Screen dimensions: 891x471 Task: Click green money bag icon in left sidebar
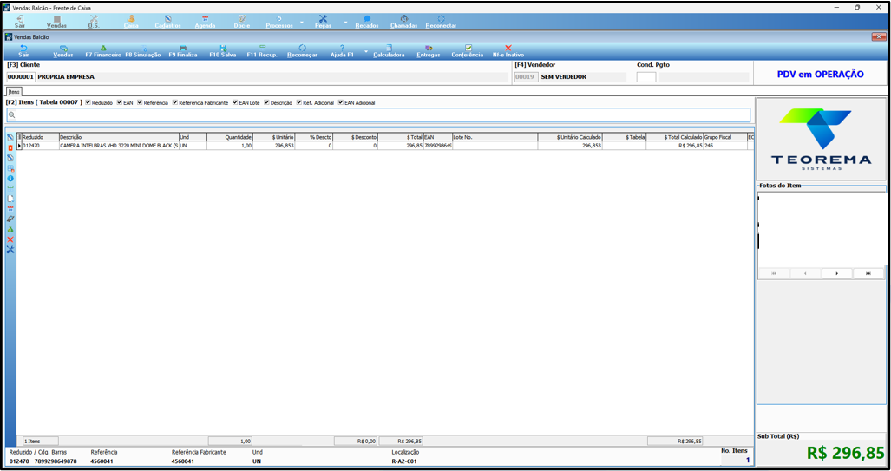pos(10,230)
